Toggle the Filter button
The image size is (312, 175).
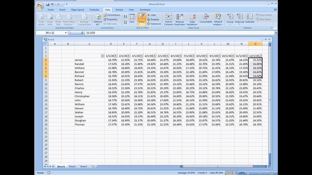coord(142,19)
